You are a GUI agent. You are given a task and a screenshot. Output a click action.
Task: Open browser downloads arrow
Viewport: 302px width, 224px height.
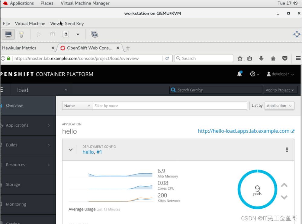261,58
